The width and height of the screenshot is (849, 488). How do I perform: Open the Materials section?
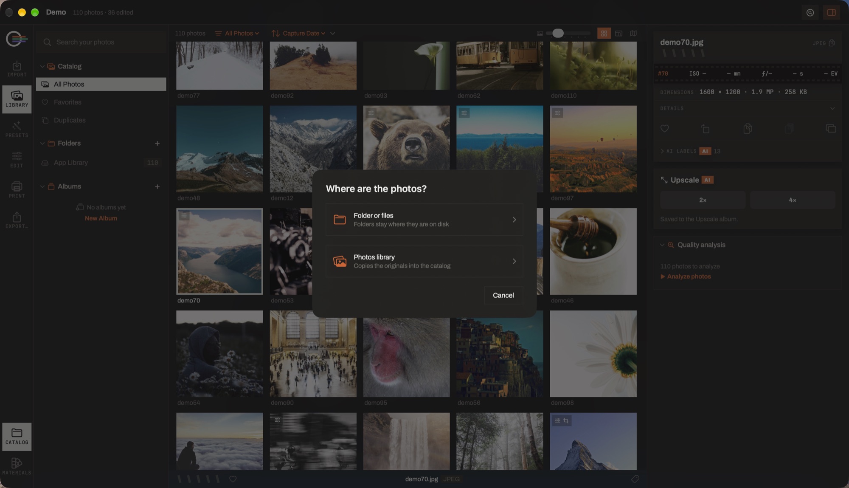click(x=17, y=466)
